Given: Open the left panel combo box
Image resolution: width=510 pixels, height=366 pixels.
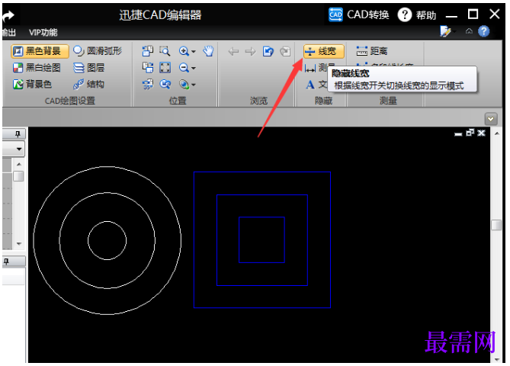Looking at the screenshot, I should click(x=18, y=149).
